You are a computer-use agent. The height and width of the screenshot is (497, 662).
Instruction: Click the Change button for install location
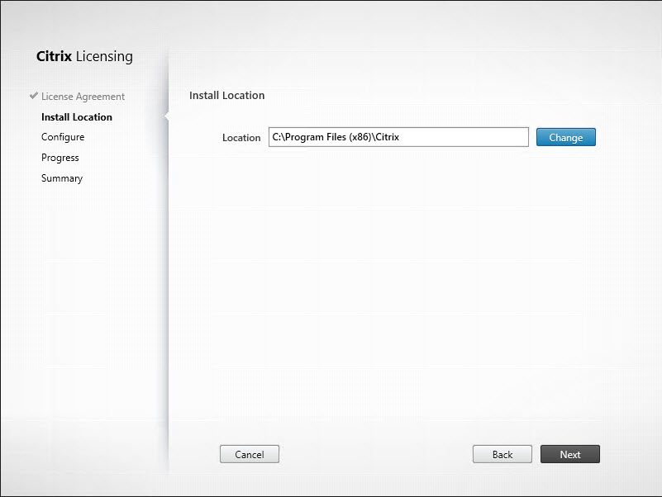pos(566,137)
